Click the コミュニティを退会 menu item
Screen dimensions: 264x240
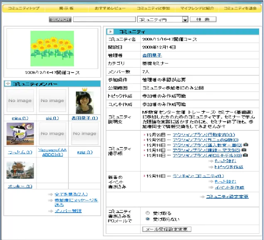click(240, 8)
